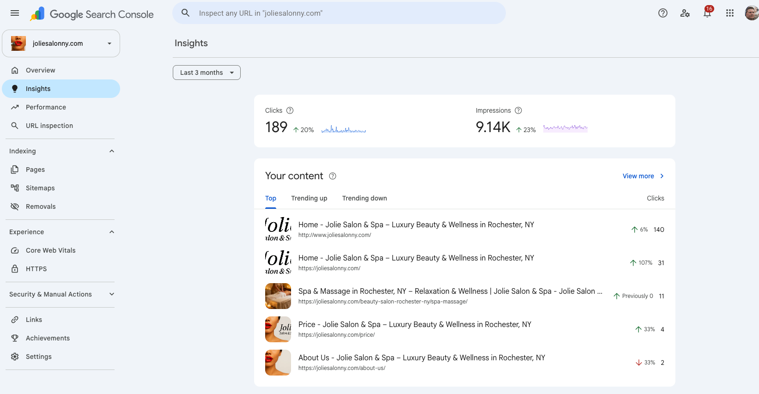Click the About Us page thumbnail

pos(278,363)
